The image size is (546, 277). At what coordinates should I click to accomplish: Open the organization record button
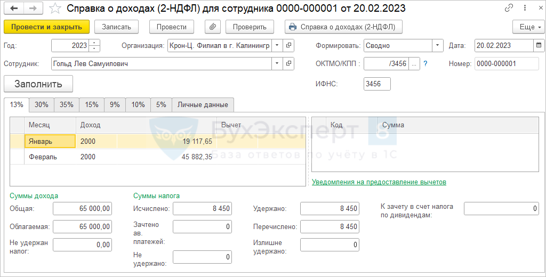(x=288, y=46)
